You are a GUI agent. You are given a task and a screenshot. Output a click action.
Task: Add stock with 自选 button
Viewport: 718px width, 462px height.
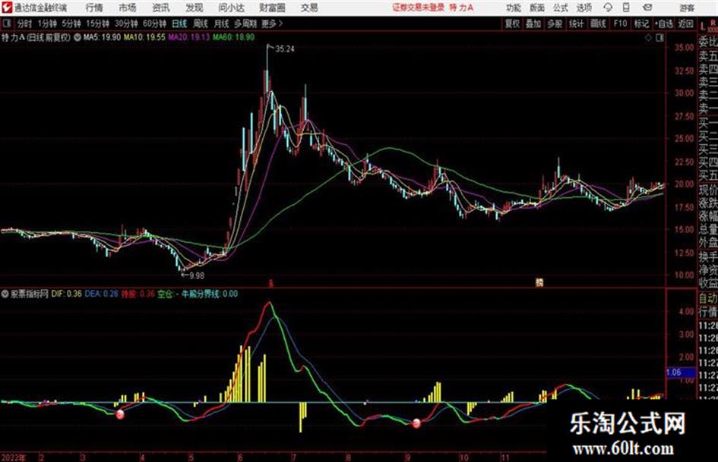click(663, 24)
